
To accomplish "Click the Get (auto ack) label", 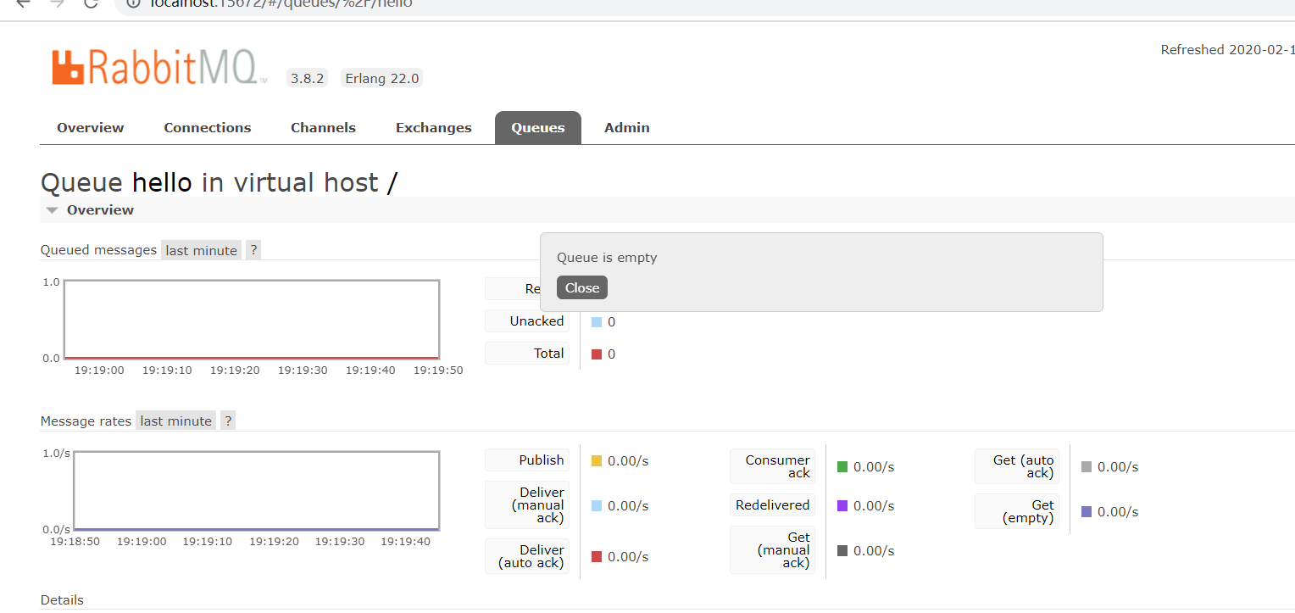I will [1017, 466].
